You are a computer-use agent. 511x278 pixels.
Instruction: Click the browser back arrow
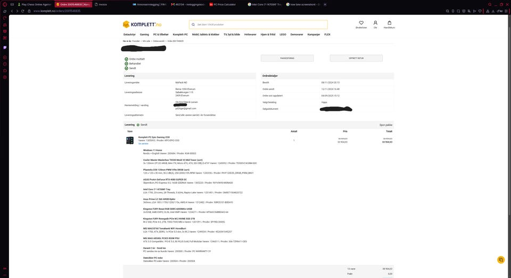click(x=12, y=11)
